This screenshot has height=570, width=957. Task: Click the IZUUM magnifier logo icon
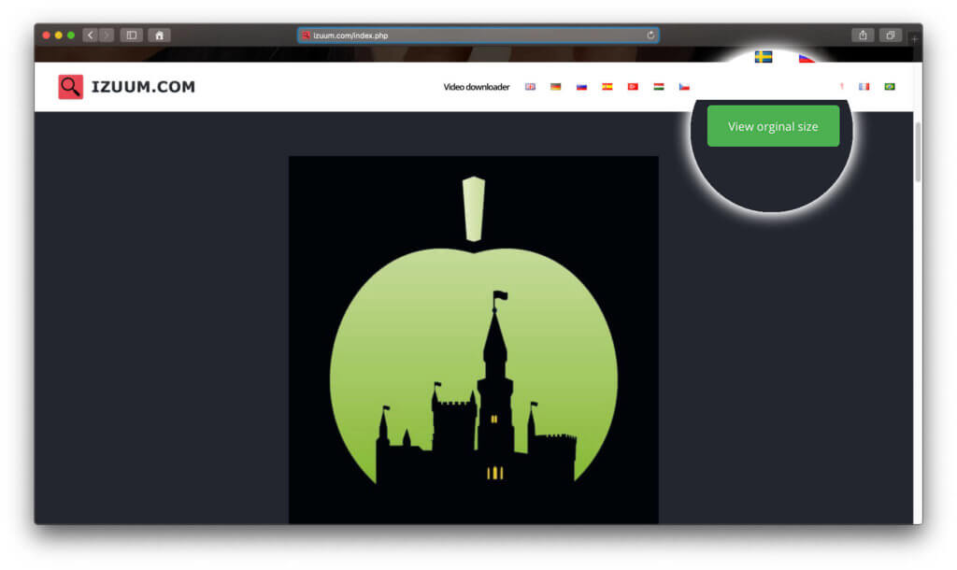[71, 87]
